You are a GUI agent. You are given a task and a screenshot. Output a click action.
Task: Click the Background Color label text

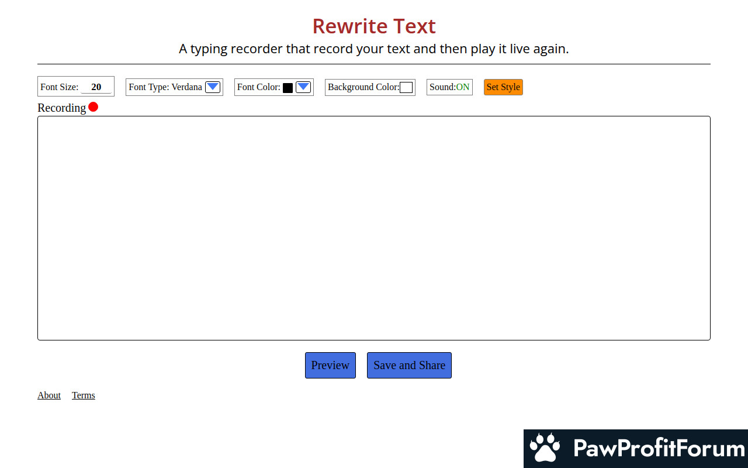click(363, 87)
